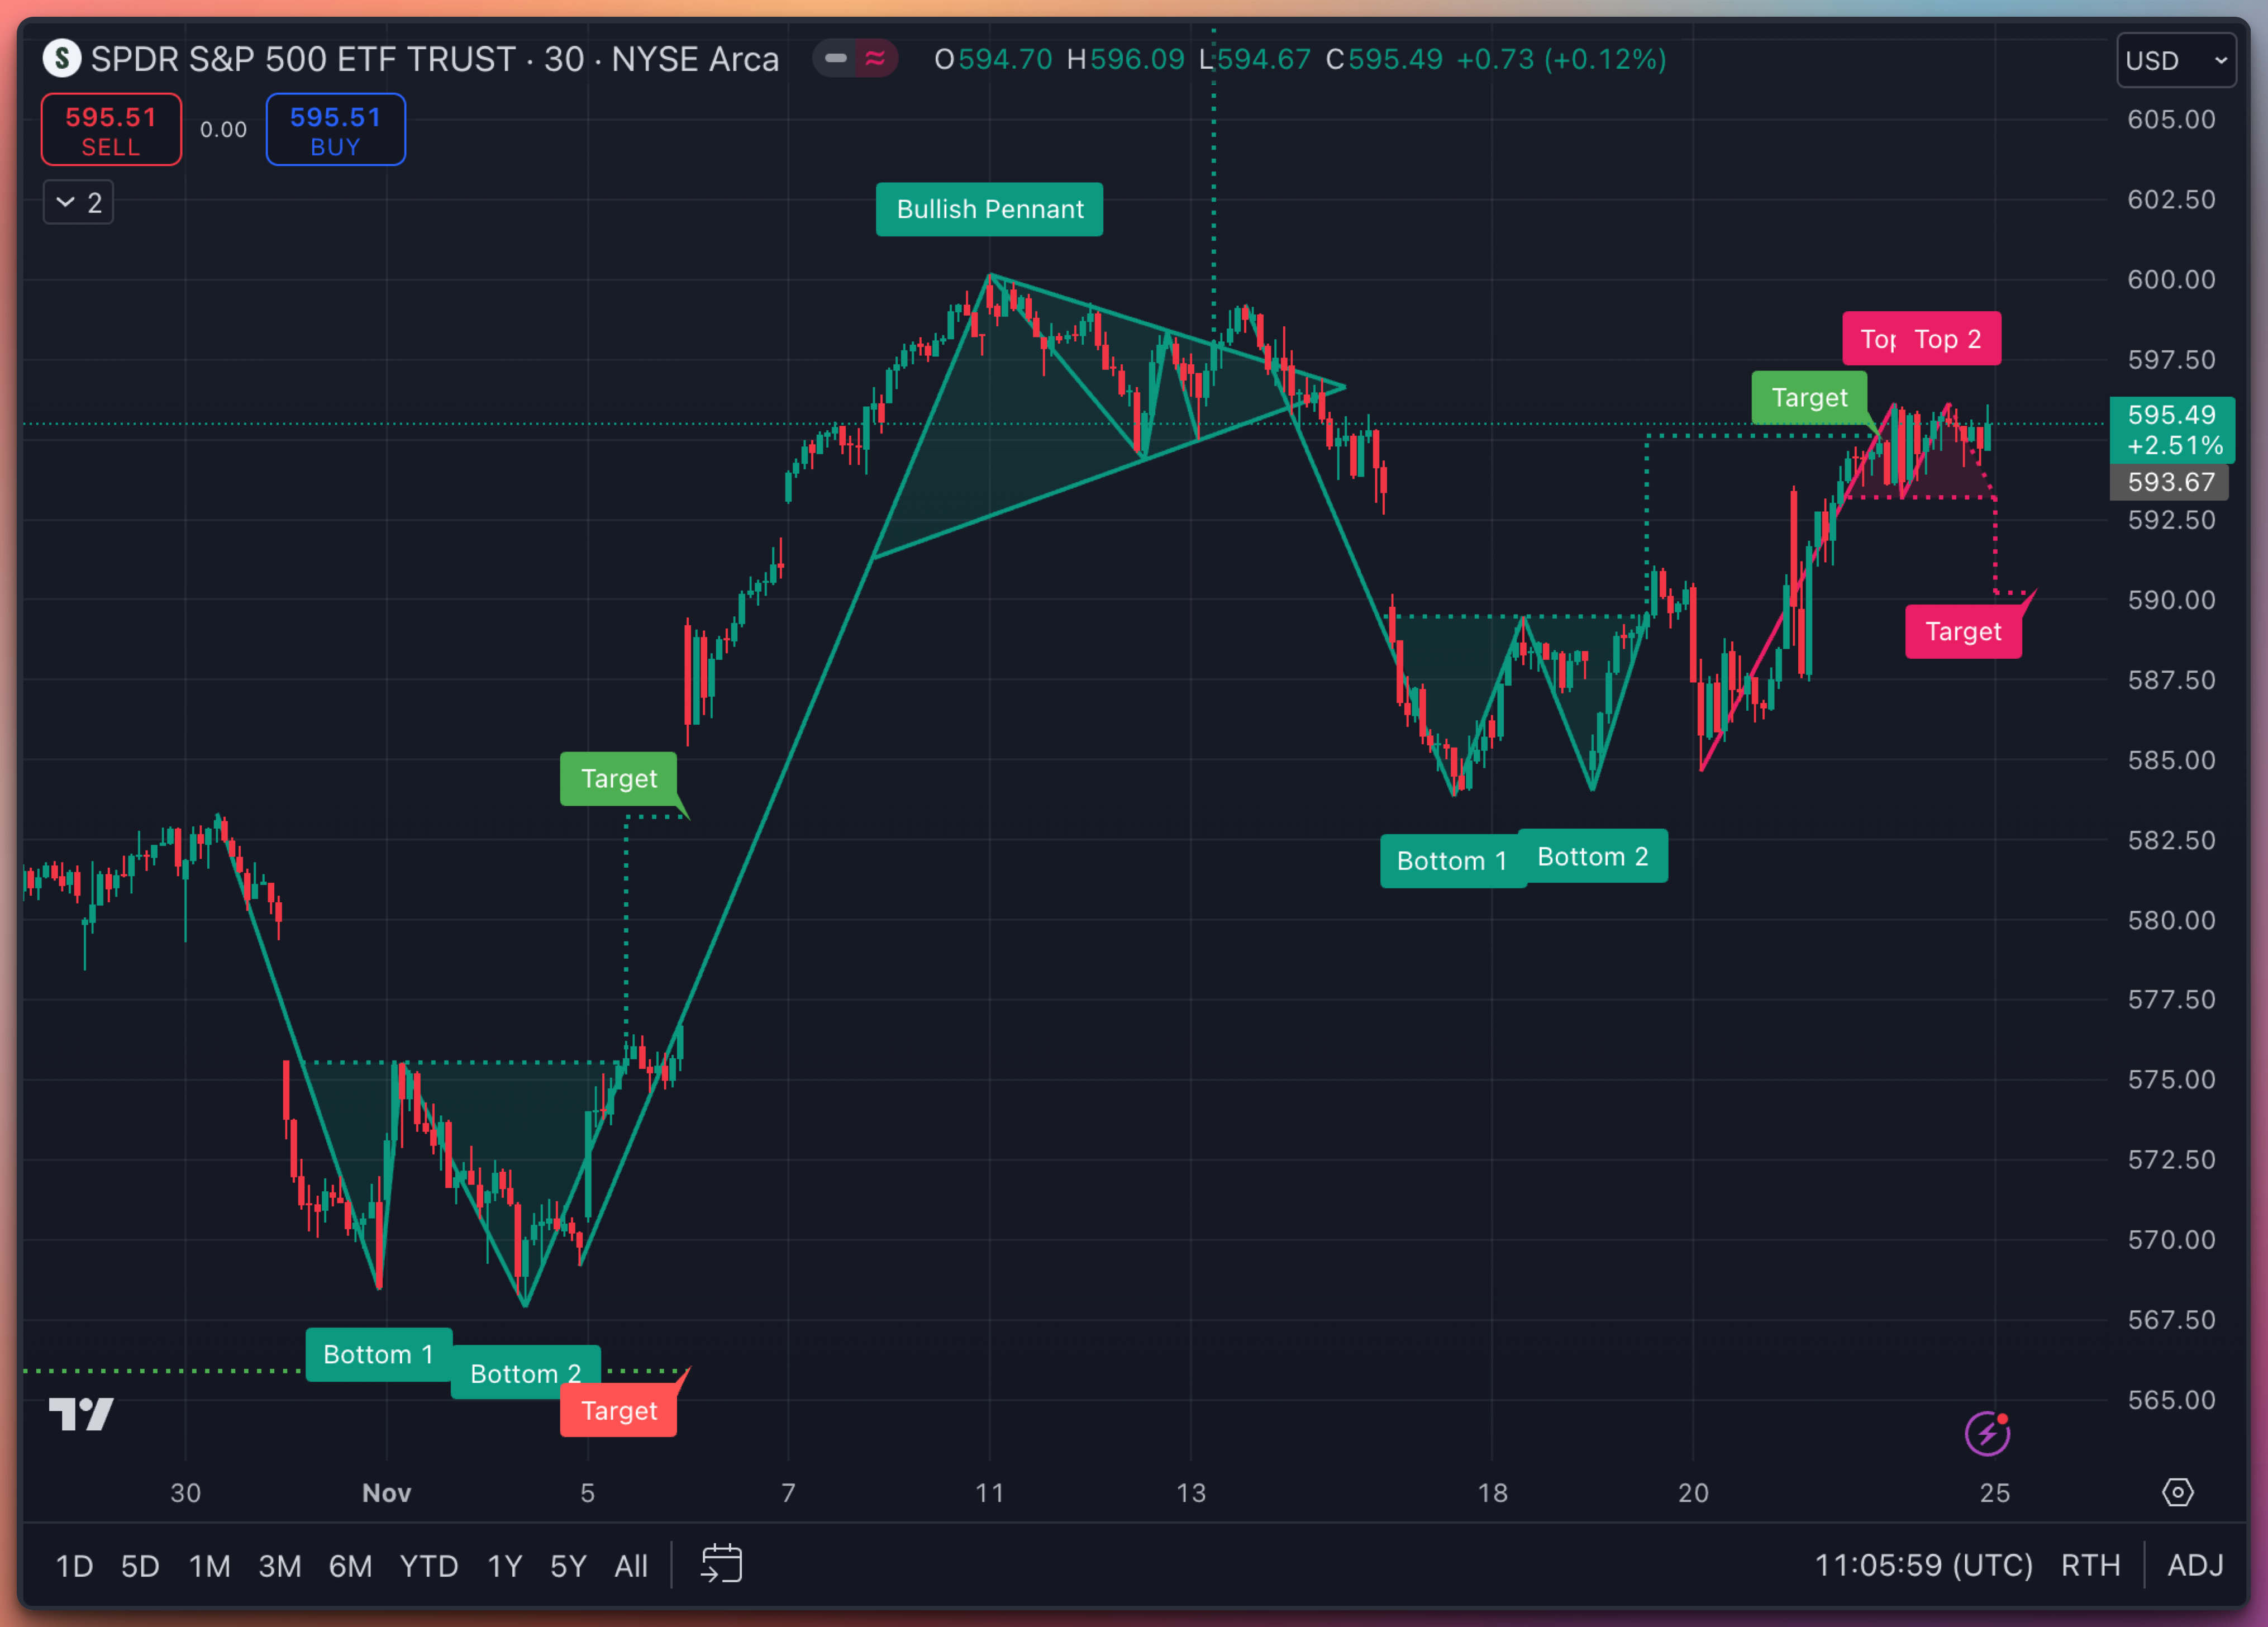Click the Bottom 2 label near Nov 5
The image size is (2268, 1627).
[x=526, y=1372]
